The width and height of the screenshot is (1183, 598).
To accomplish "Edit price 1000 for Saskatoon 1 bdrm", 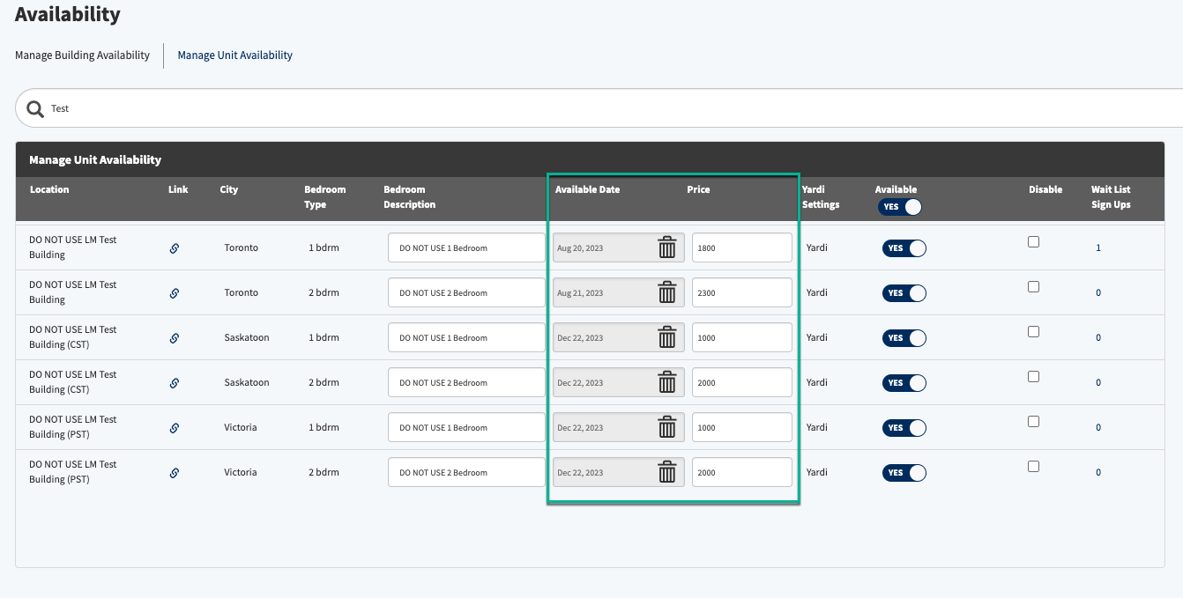I will 742,337.
